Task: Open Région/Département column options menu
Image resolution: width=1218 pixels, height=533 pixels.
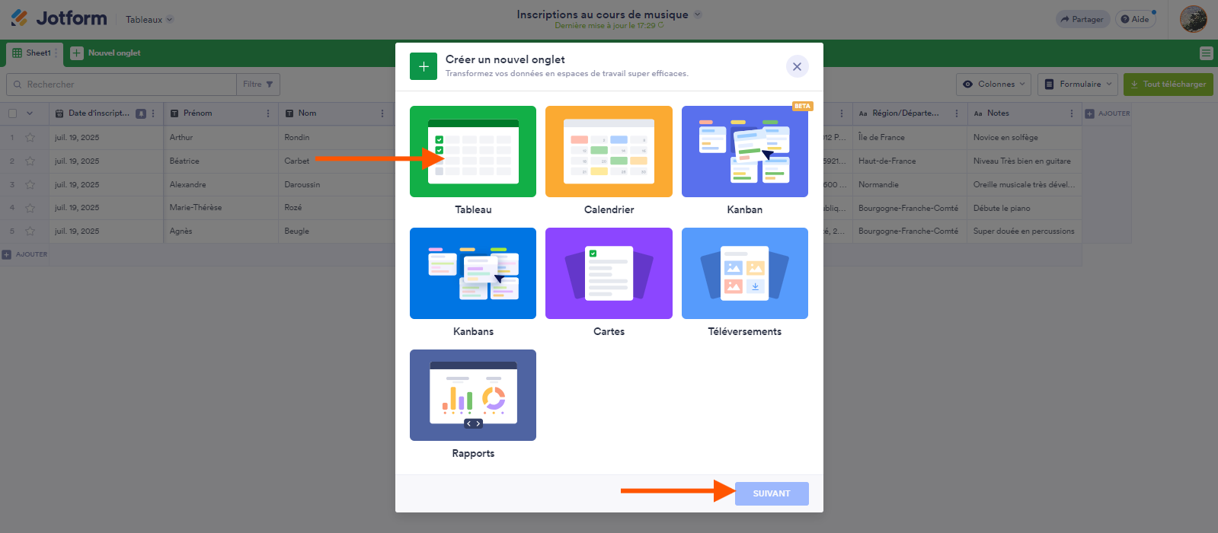Action: 957,113
